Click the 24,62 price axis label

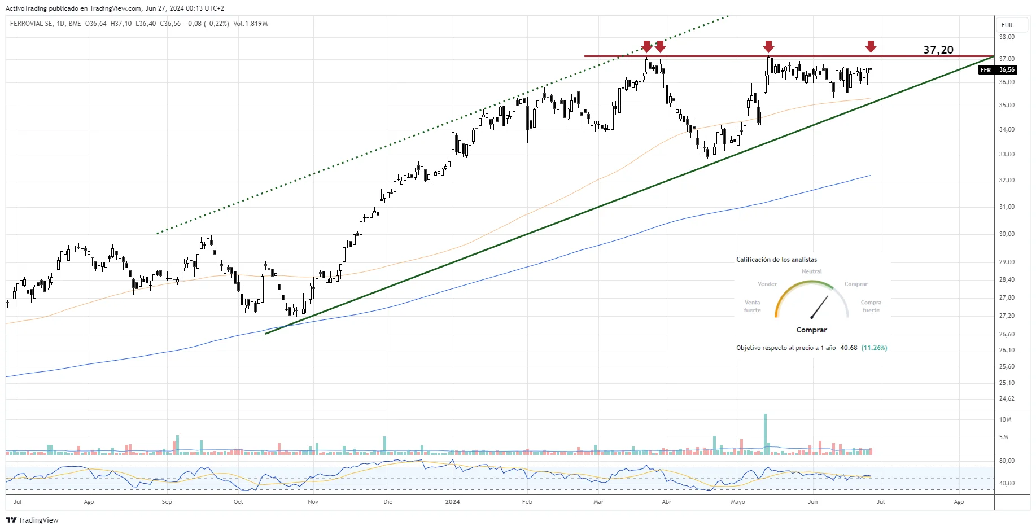[x=1007, y=398]
